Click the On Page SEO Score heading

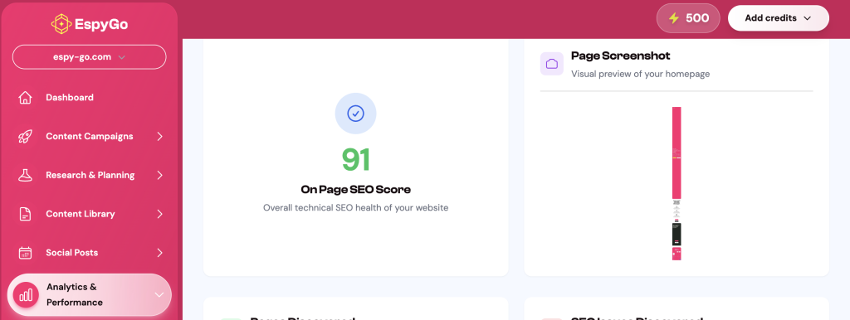(355, 190)
